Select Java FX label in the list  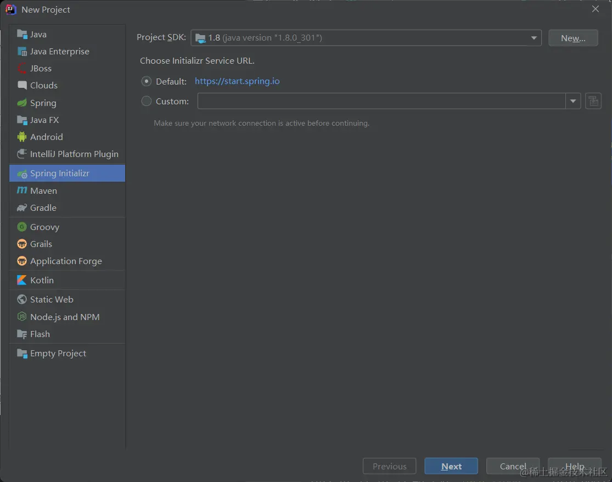tap(44, 120)
